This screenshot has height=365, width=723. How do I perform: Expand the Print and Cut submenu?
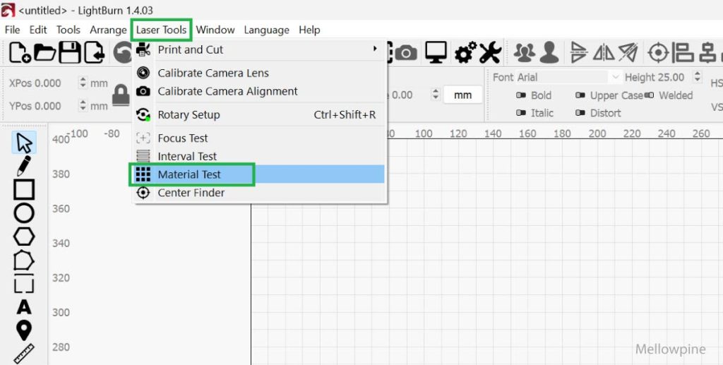[x=260, y=49]
